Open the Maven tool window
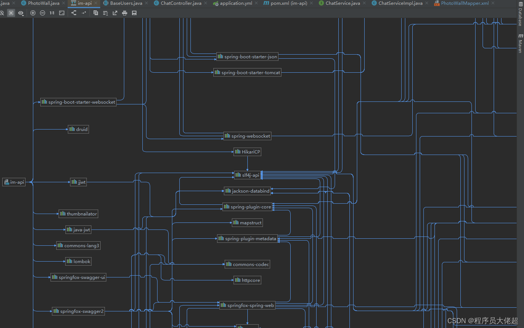Image resolution: width=524 pixels, height=328 pixels. point(520,43)
